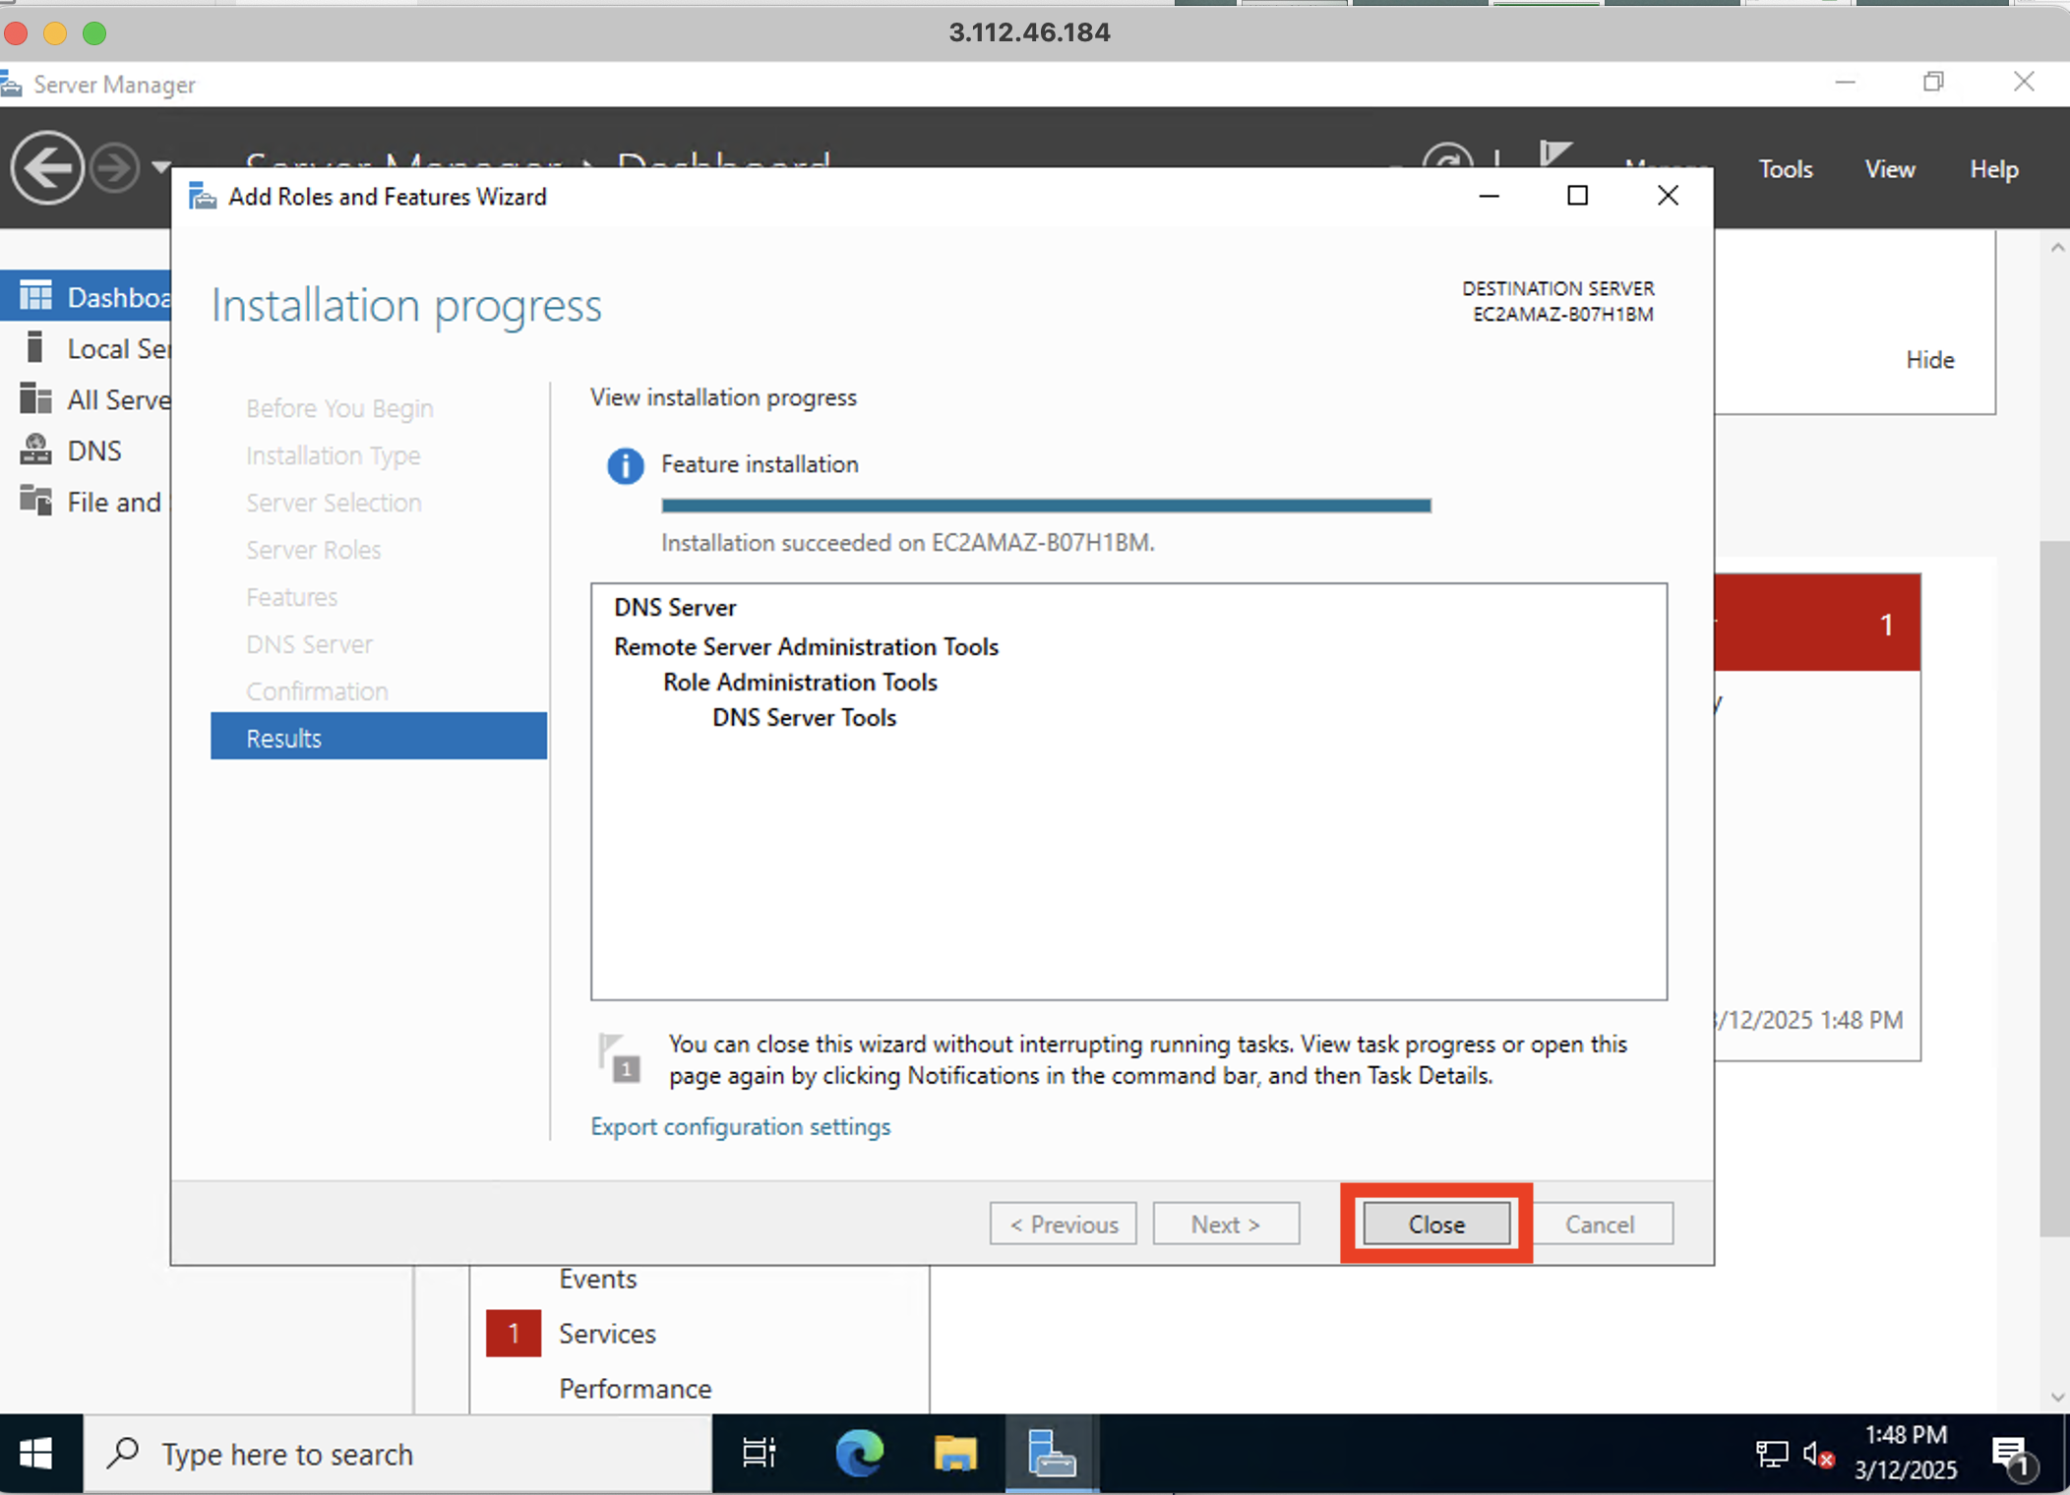Viewport: 2070px width, 1495px height.
Task: Click the red Services alert badge
Action: (x=514, y=1334)
